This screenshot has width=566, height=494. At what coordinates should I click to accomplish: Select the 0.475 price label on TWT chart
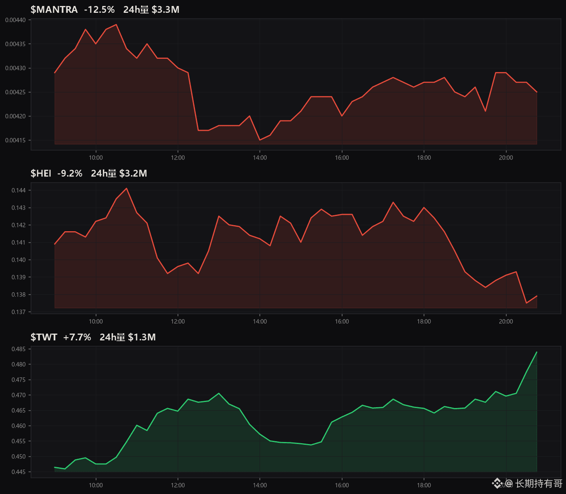click(18, 380)
